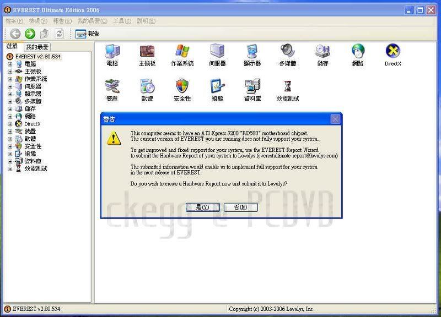Open the 報告(R) menu
This screenshot has height=317, width=441.
point(62,21)
